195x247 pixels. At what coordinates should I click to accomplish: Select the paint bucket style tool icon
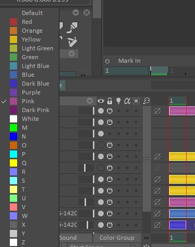(72, 28)
